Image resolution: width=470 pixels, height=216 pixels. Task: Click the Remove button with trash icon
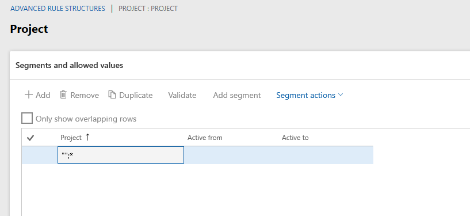click(79, 95)
